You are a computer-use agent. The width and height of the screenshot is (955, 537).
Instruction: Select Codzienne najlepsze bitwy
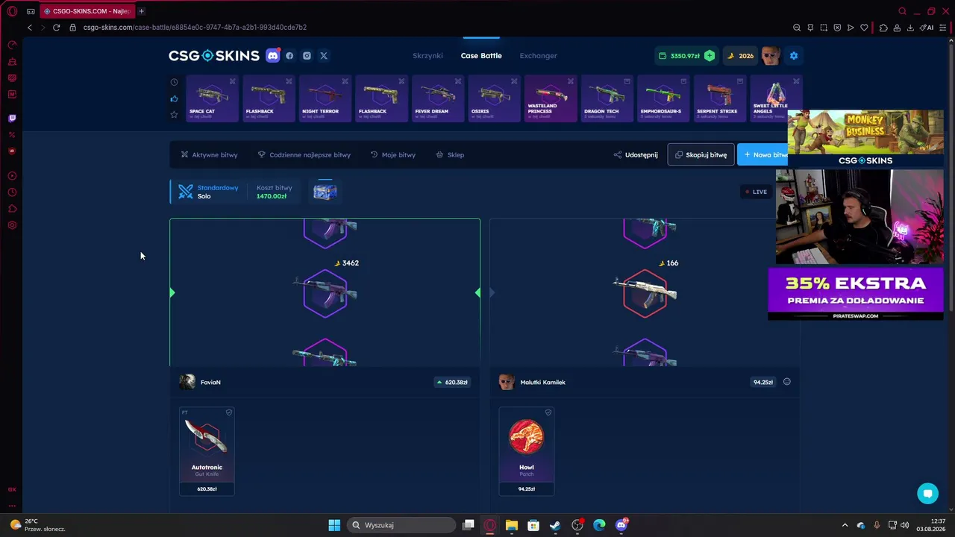[x=304, y=154]
